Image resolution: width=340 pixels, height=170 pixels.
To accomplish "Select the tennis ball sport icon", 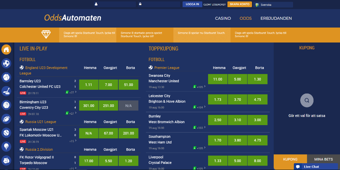I will point(6,77).
